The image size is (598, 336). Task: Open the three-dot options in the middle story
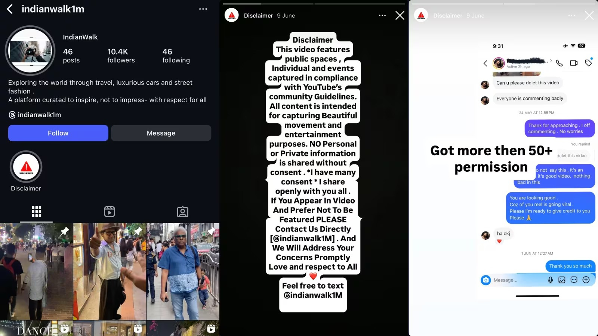coord(382,15)
